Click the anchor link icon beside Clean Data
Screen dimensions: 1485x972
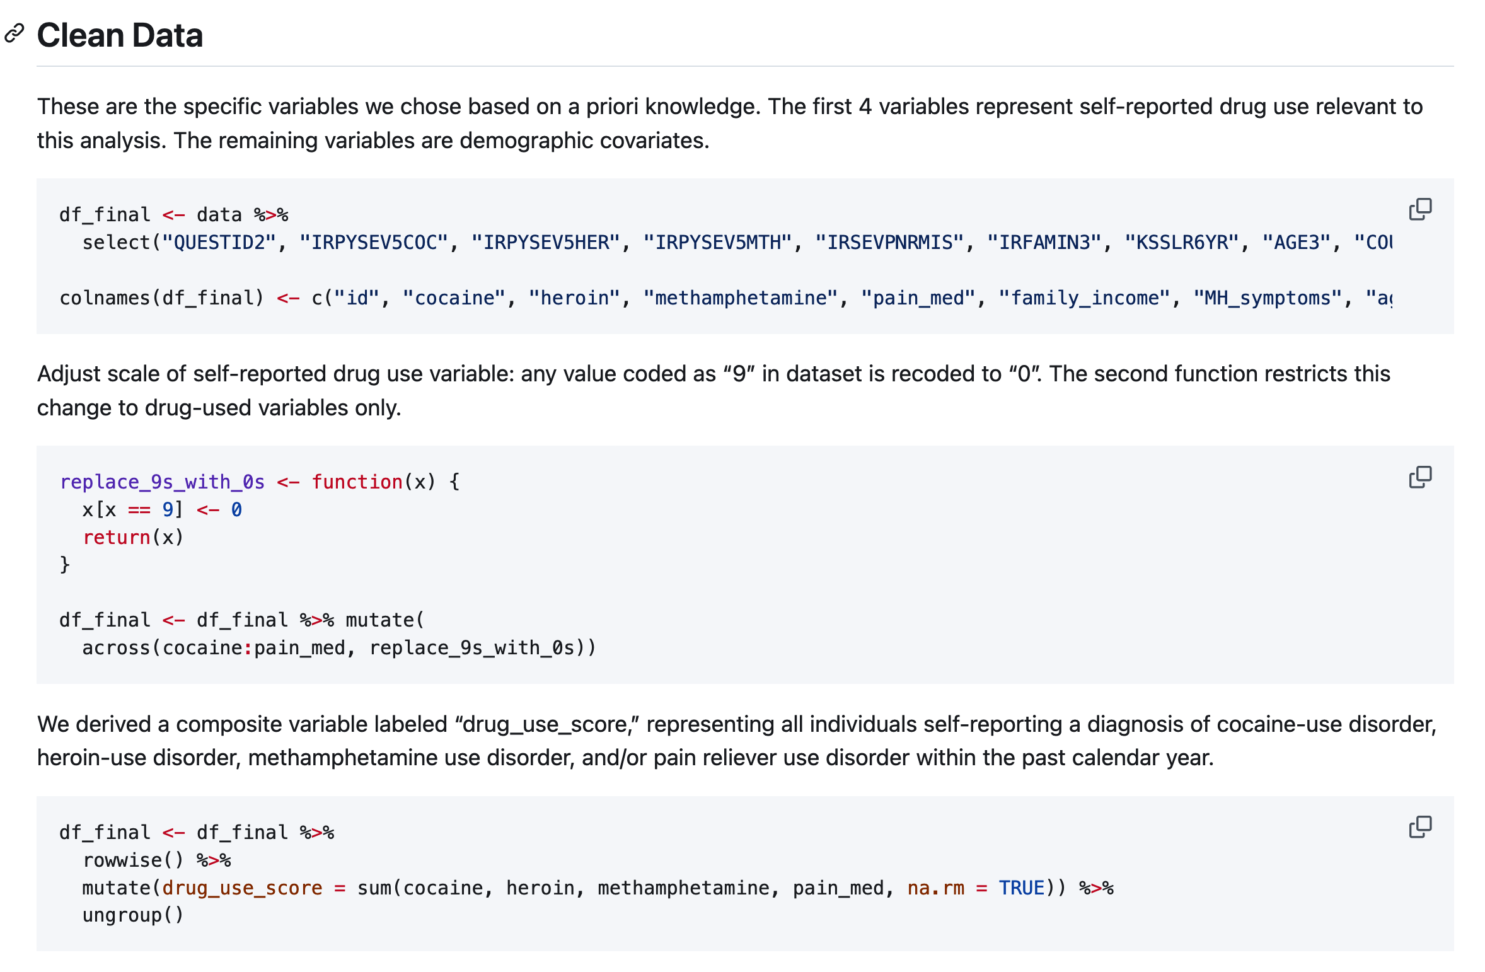coord(14,33)
